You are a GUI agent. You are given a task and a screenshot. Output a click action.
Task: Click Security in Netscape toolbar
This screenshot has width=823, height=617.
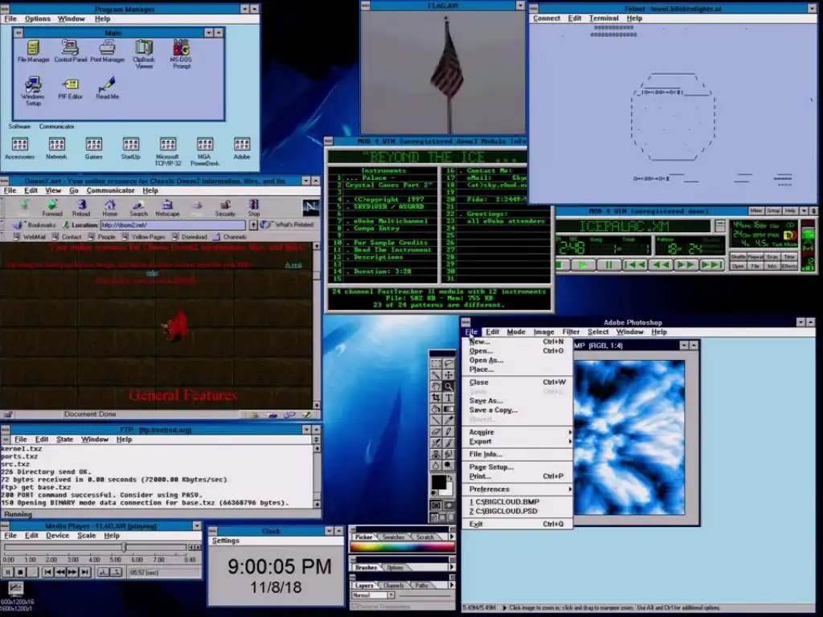coord(225,208)
